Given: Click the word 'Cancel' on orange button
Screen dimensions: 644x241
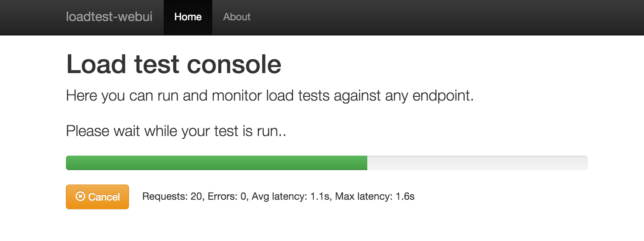Looking at the screenshot, I should coord(104,197).
